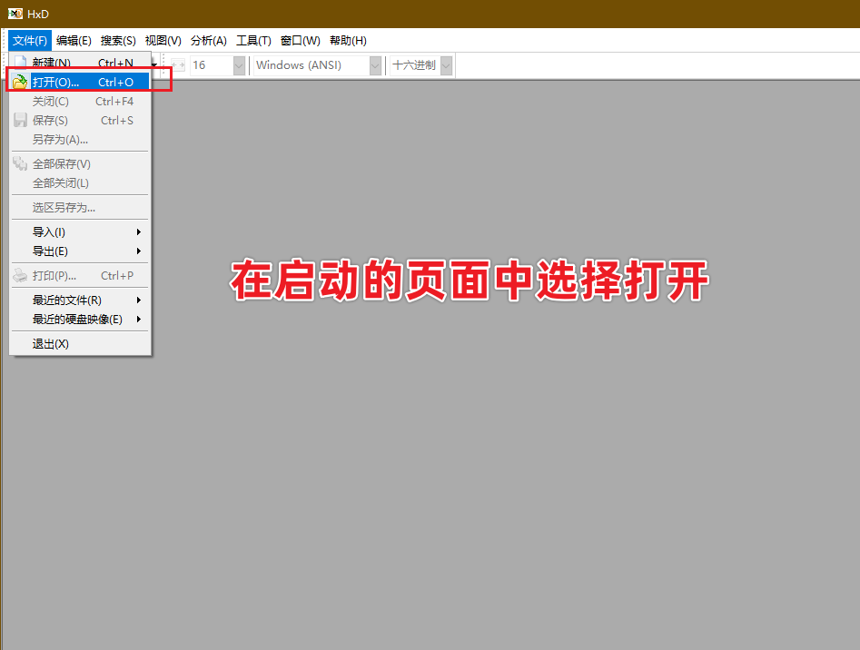Open the 编辑(E) menu
The image size is (860, 650).
pyautogui.click(x=74, y=41)
